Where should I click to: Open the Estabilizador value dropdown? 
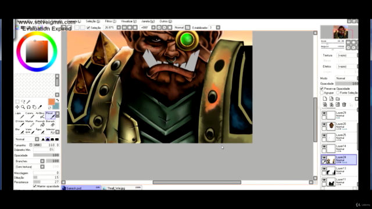click(x=218, y=27)
